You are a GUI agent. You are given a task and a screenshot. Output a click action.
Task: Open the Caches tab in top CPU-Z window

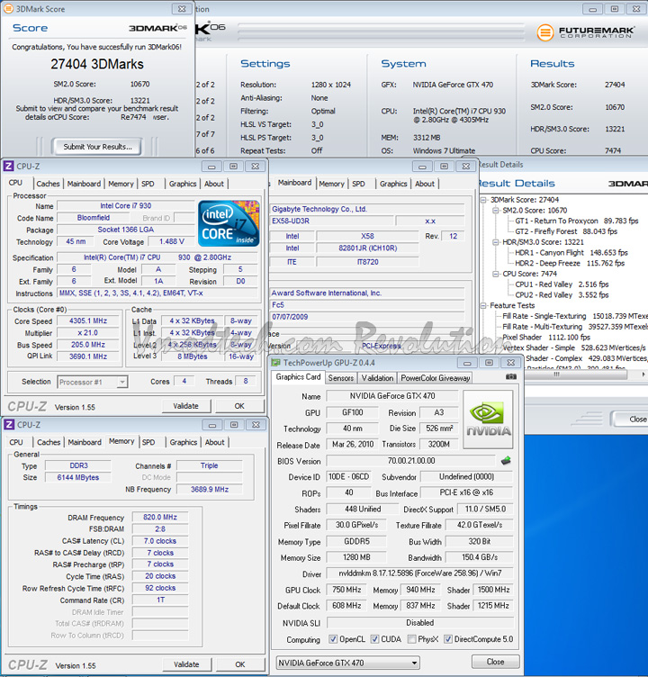tap(48, 184)
